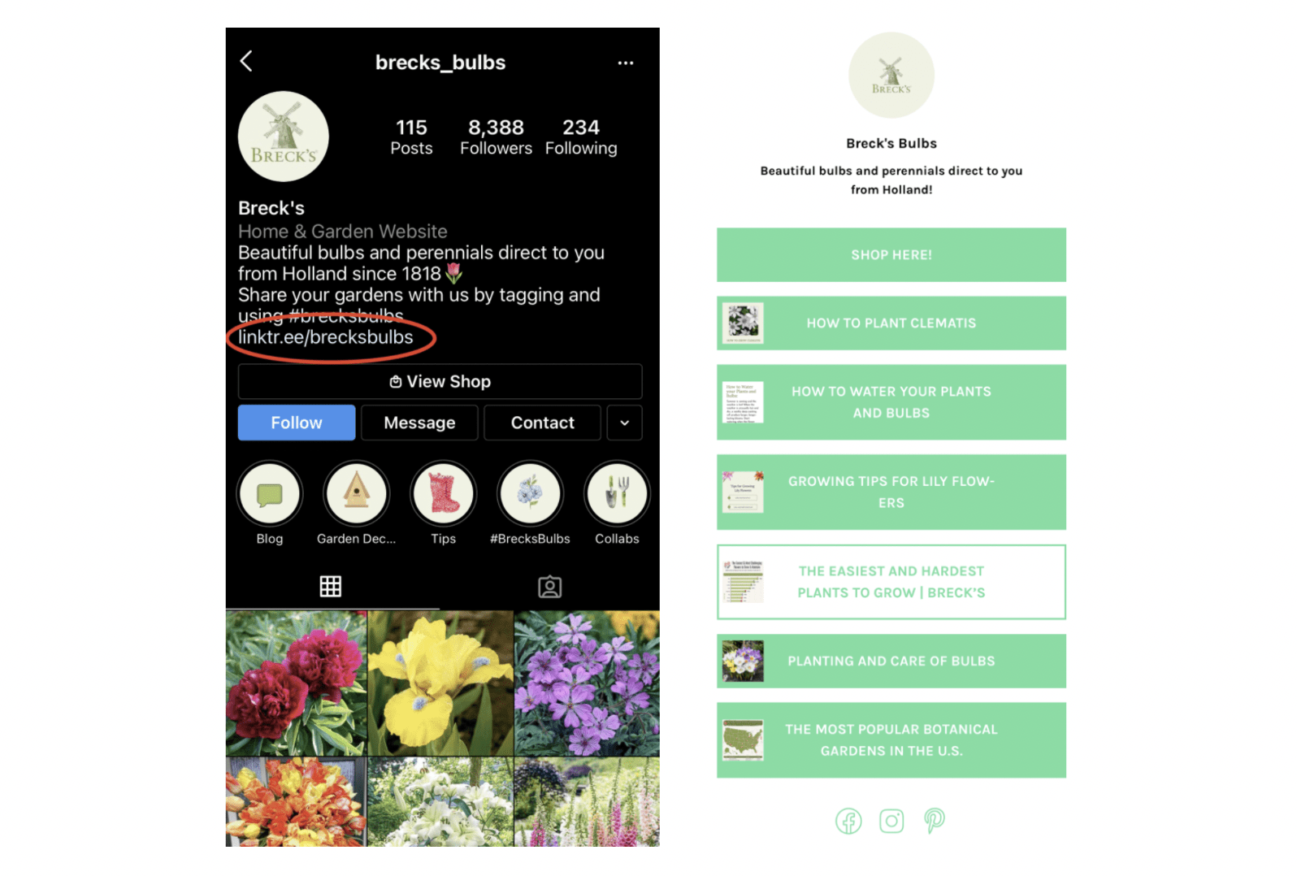Open the Tips highlight with red boots
The image size is (1297, 876).
tap(444, 493)
